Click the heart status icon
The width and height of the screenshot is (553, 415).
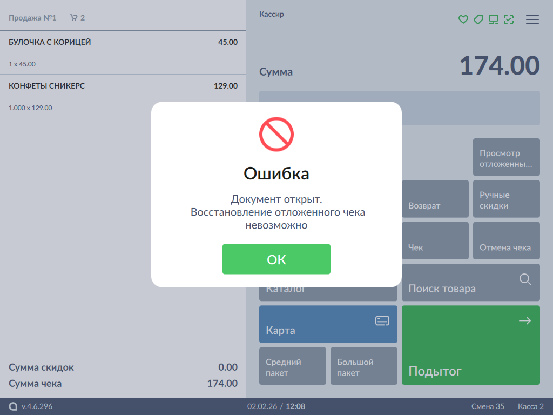tap(463, 19)
